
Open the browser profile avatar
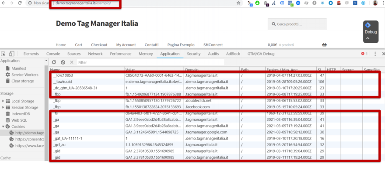(x=375, y=3)
